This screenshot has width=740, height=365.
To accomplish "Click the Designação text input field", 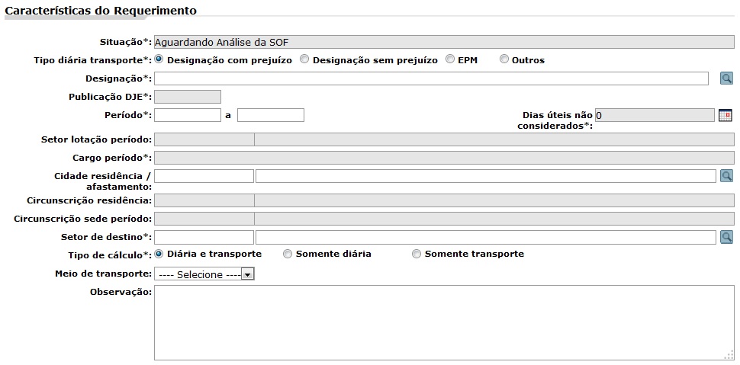I will pos(431,78).
